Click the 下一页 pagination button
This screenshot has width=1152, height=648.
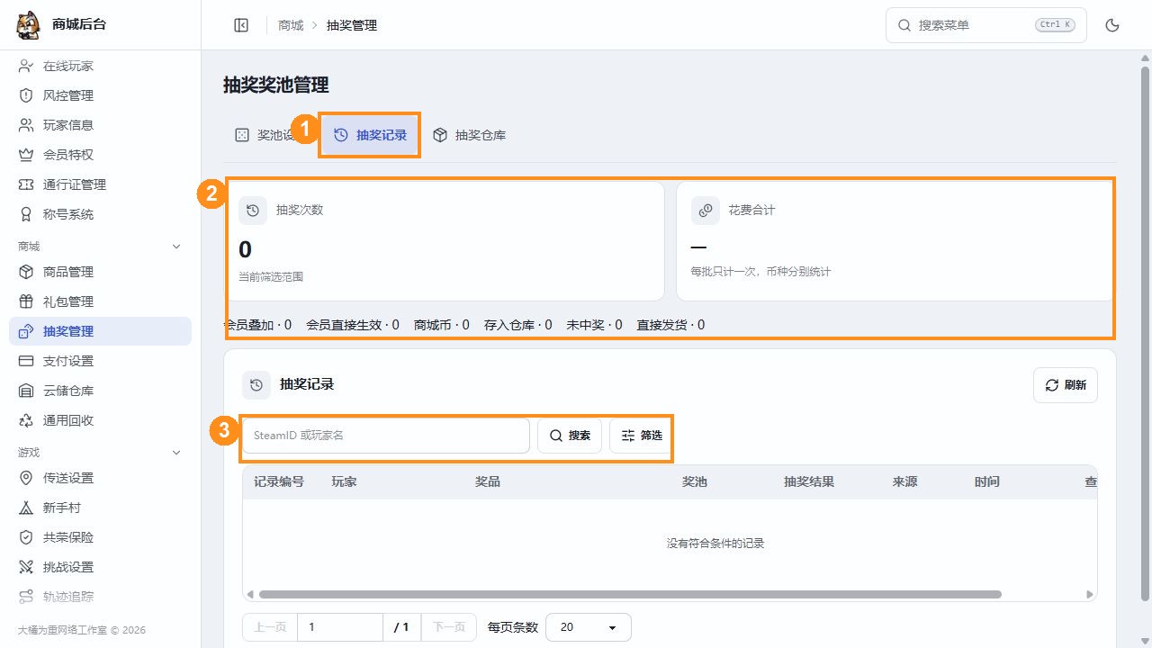(449, 627)
